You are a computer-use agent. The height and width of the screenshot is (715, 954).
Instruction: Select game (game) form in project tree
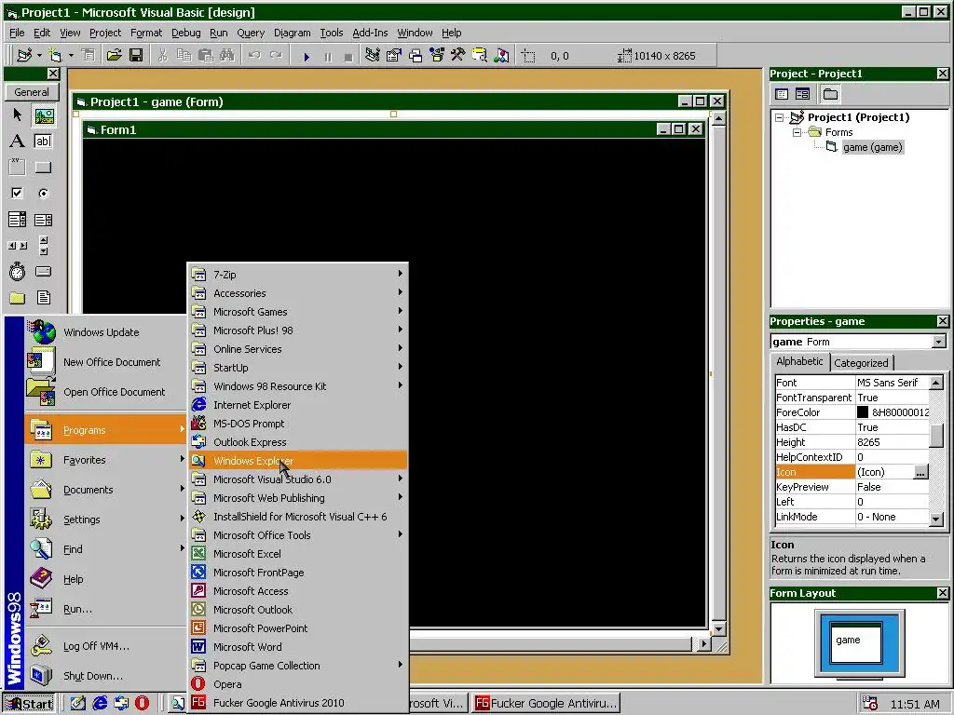(872, 147)
